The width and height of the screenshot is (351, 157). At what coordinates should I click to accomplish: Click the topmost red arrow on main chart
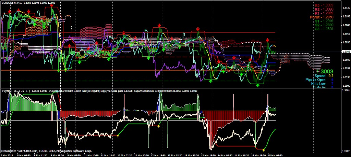tap(51, 5)
